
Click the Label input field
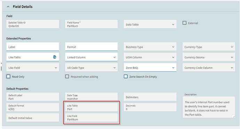coord(33,47)
